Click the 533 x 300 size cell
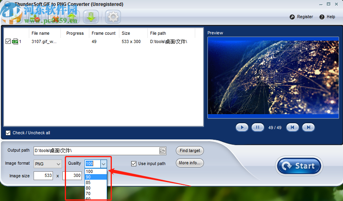The height and width of the screenshot is (201, 343). [131, 41]
